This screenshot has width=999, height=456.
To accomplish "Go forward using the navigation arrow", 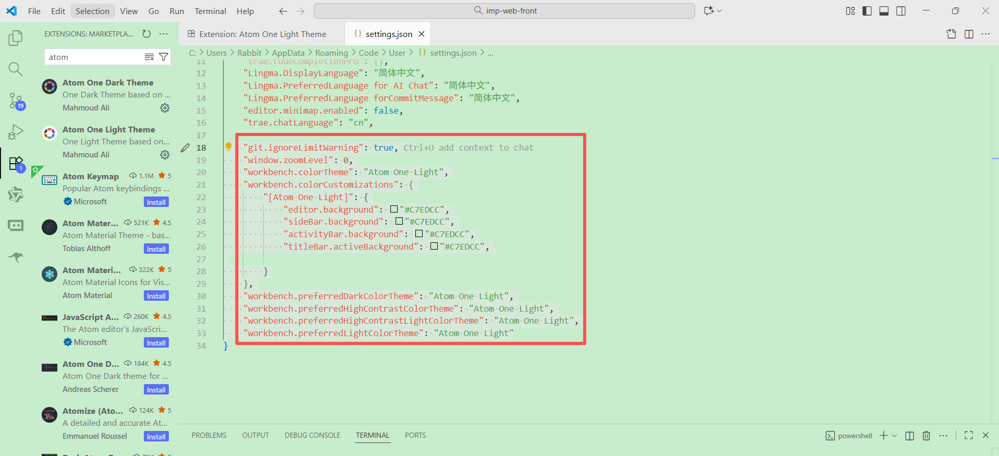I will (x=300, y=11).
